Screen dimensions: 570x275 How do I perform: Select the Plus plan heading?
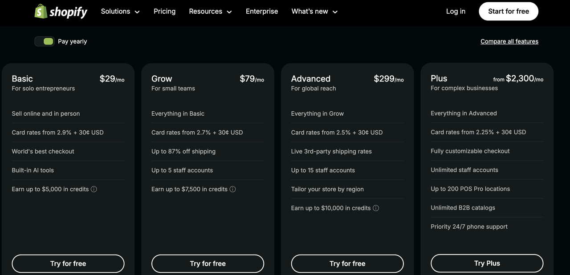tap(439, 78)
